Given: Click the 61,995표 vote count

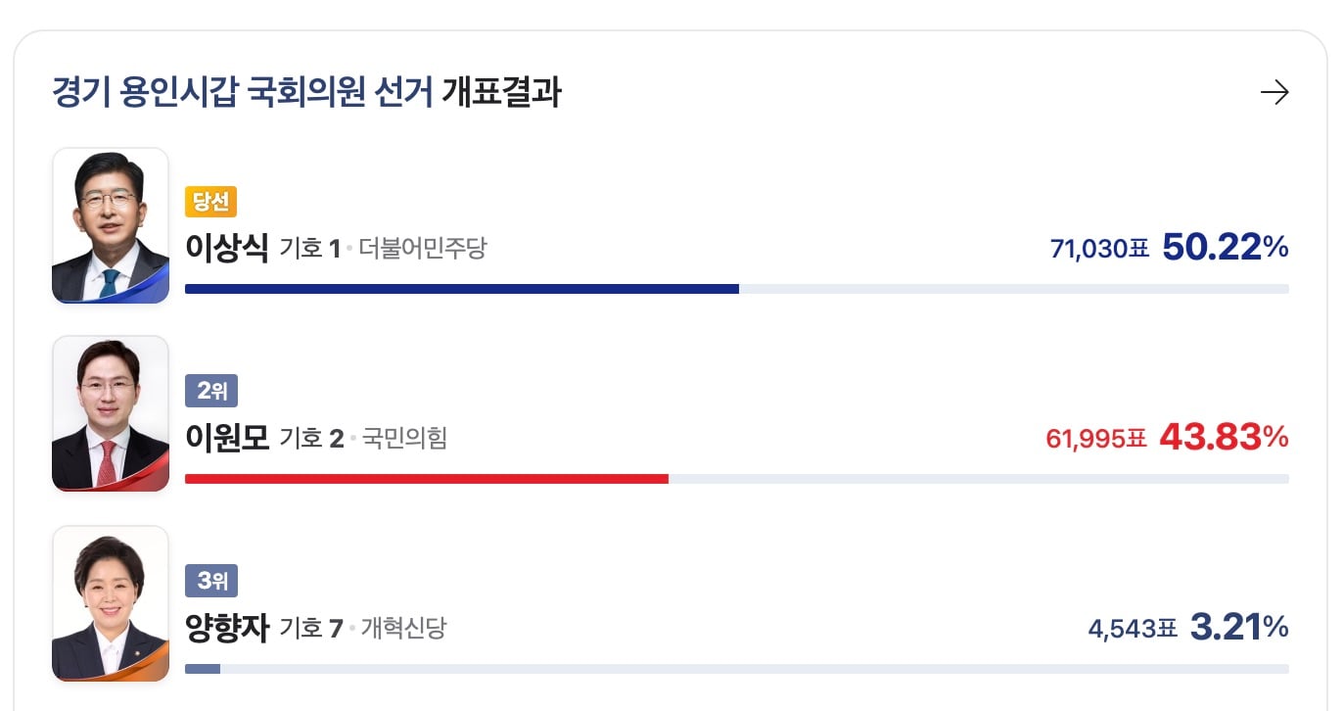Looking at the screenshot, I should 1096,439.
